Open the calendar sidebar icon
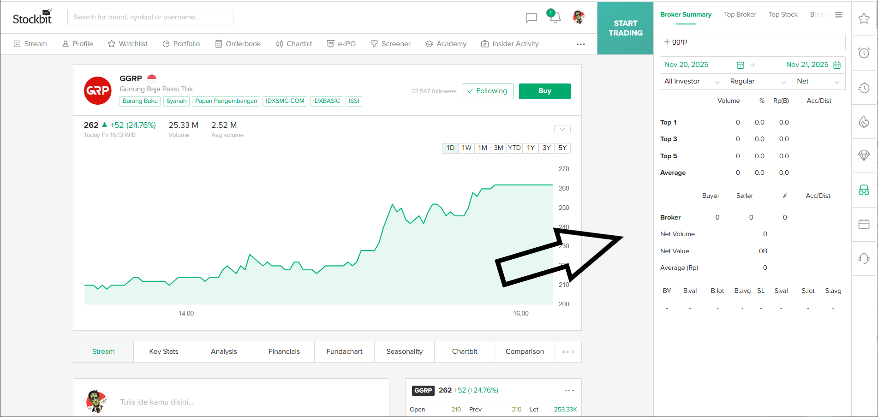Image resolution: width=878 pixels, height=417 pixels. point(864,224)
